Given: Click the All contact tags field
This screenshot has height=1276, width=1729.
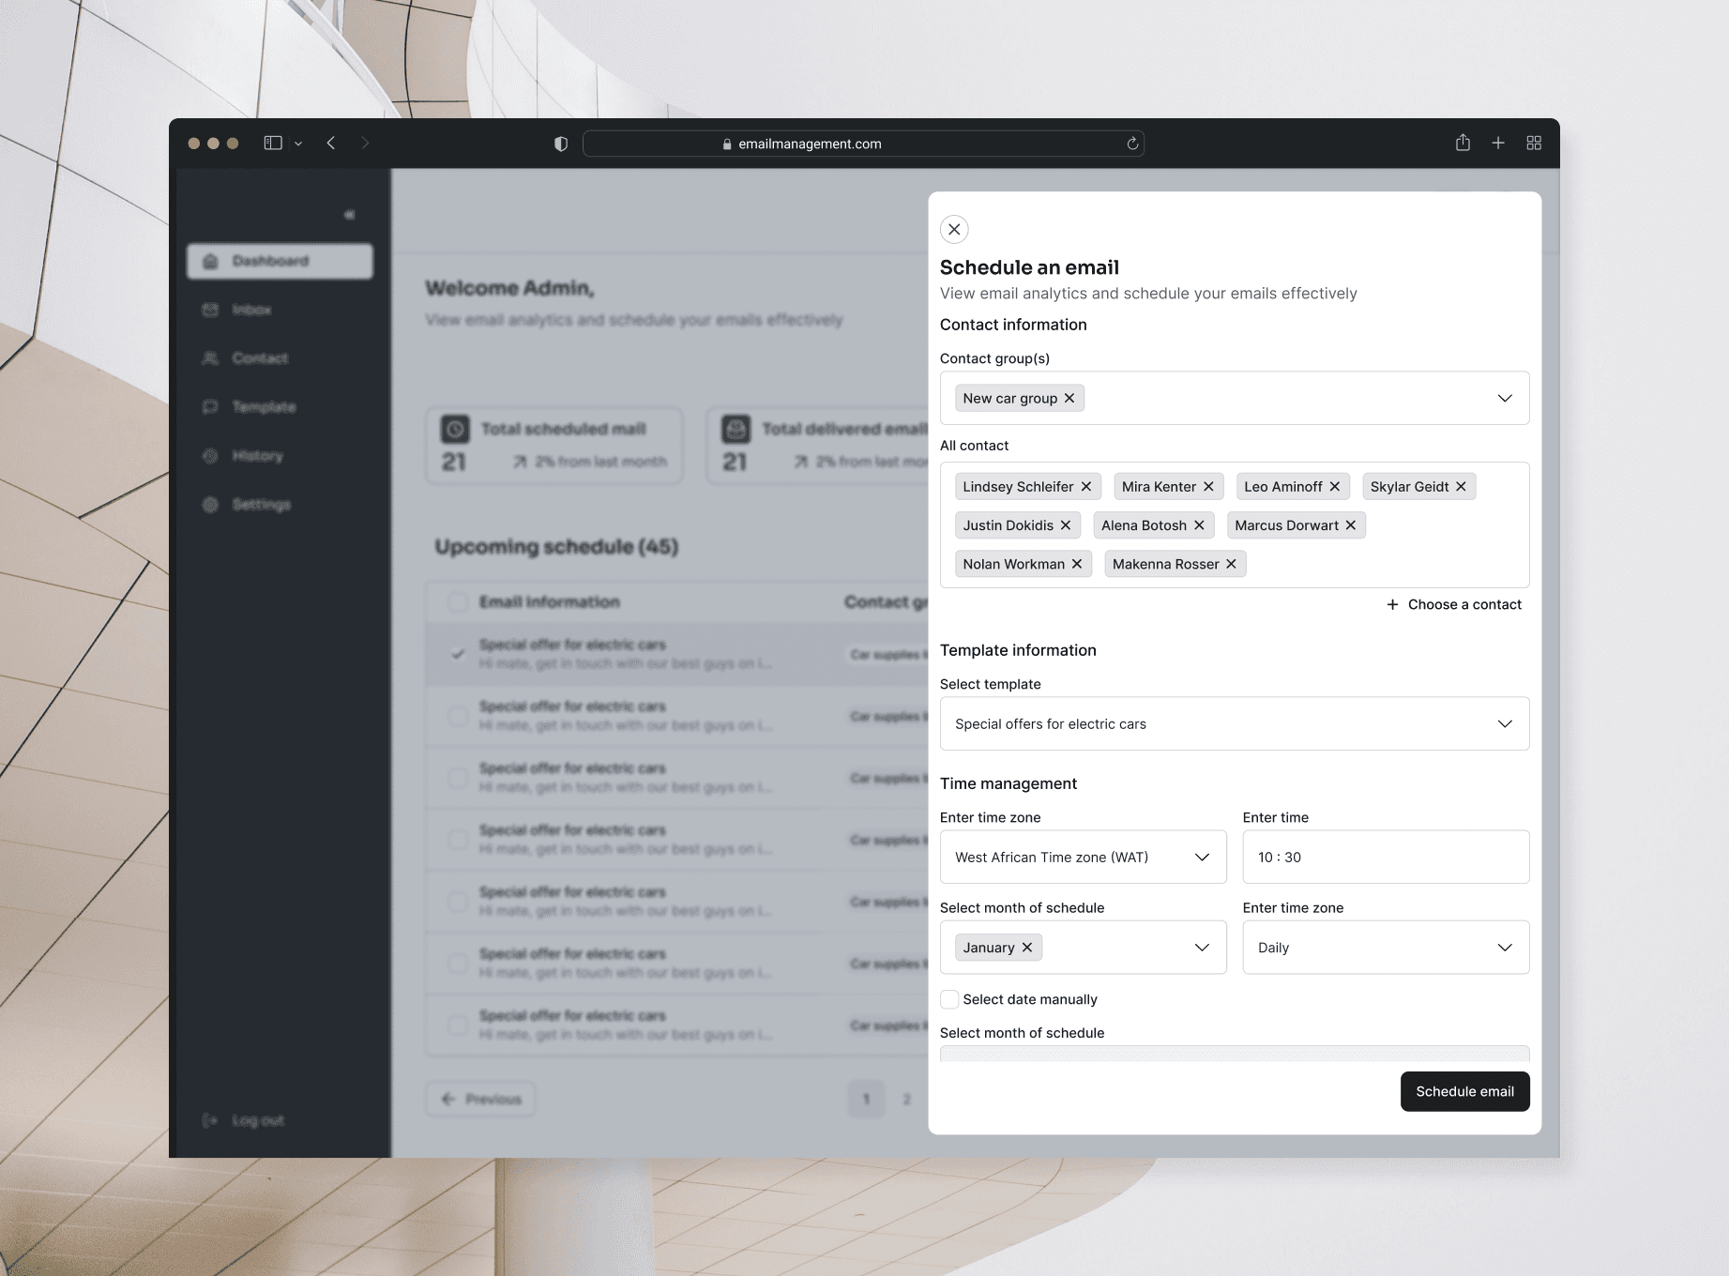Looking at the screenshot, I should [1235, 524].
